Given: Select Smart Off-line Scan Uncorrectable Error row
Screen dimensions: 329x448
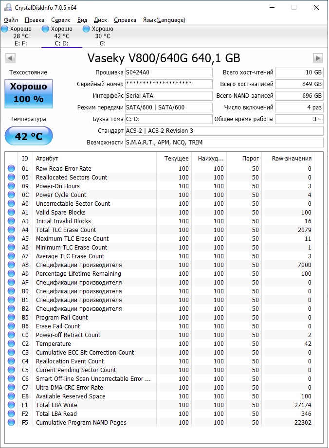Looking at the screenshot, I should 93,378.
